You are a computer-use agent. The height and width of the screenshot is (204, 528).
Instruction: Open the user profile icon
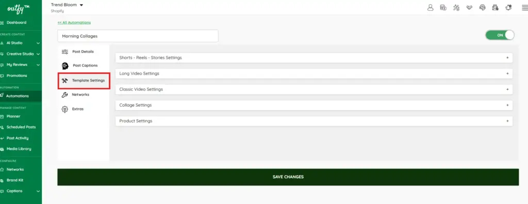coord(430,7)
